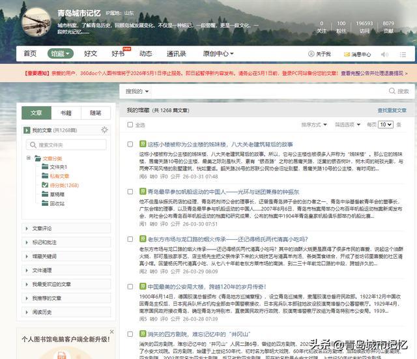Expand the 文章评论 section
Screen dimensions: 417x359
click(66, 229)
